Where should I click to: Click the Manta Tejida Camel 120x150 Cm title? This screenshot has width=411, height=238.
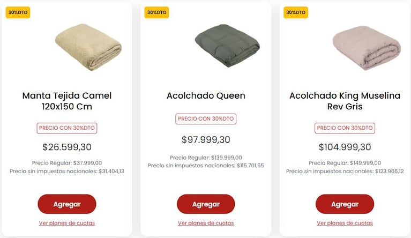[67, 101]
